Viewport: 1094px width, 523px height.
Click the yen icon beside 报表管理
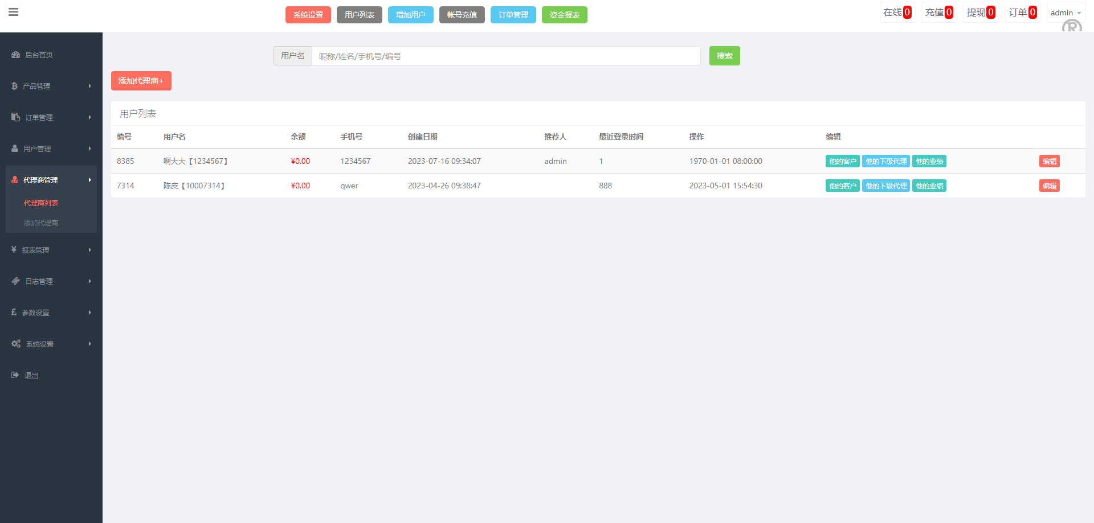(x=14, y=250)
